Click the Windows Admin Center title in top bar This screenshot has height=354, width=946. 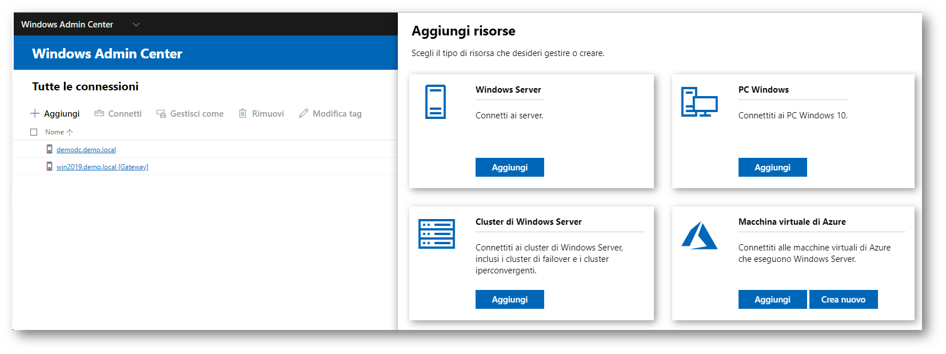[x=67, y=25]
